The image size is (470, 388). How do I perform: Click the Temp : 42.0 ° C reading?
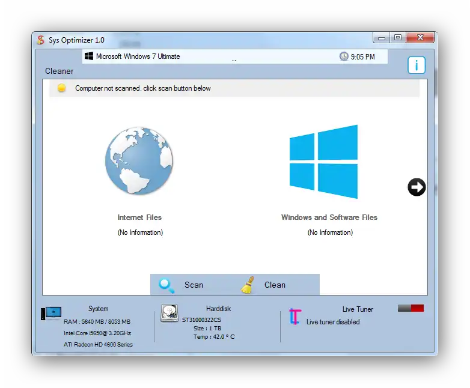(x=214, y=337)
